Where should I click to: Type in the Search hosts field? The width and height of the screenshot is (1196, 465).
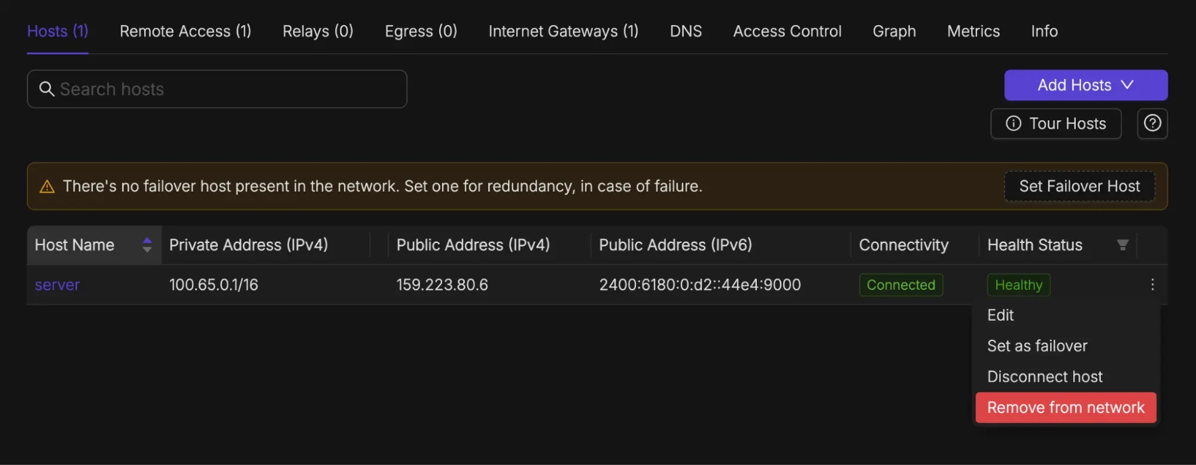227,89
